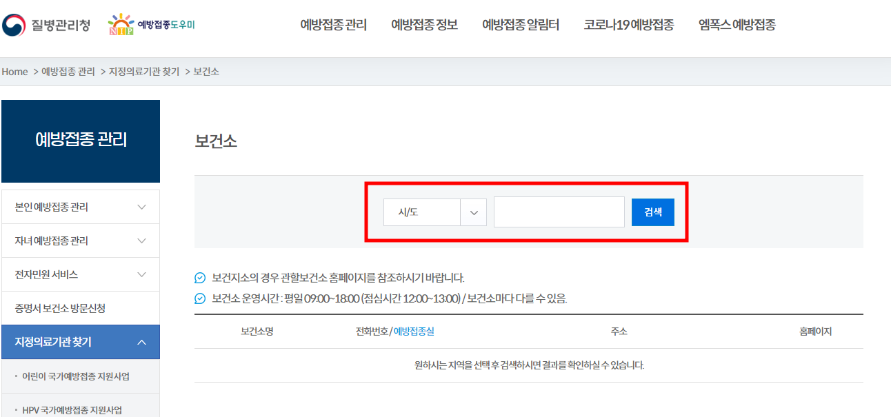Expand 자녀 예방접종 관리 sidebar menu
Image resolution: width=891 pixels, height=417 pixels.
(81, 241)
